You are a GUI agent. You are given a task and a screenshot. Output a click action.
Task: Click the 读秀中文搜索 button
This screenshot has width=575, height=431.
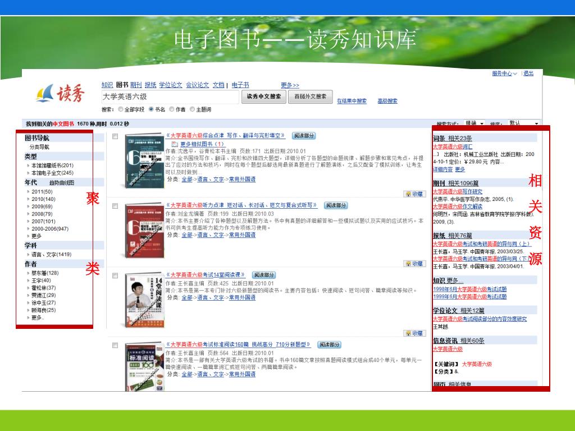[264, 97]
